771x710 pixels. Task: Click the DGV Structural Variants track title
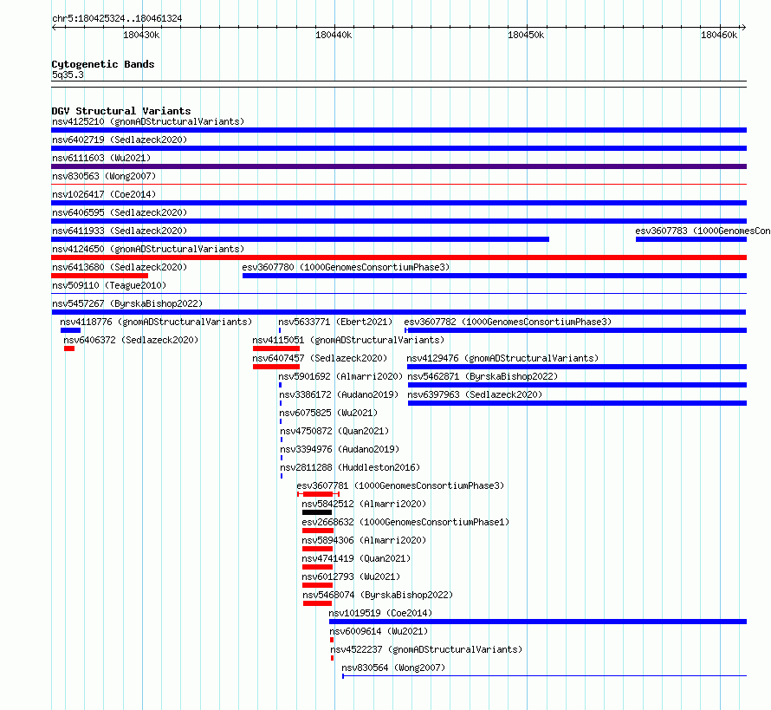[121, 111]
